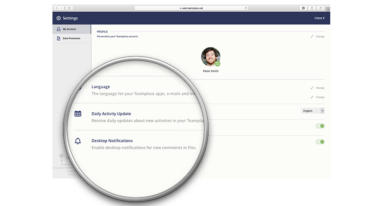The width and height of the screenshot is (392, 206).
Task: Click Peter Smith's profile photo
Action: click(x=211, y=56)
